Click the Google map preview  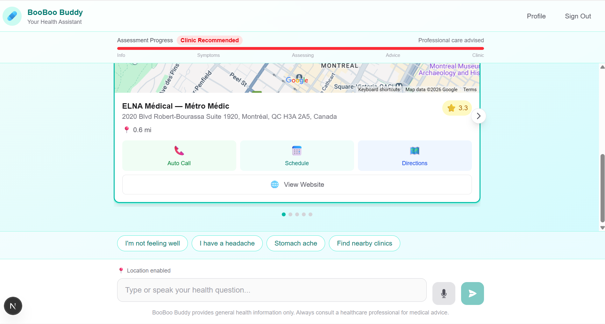pyautogui.click(x=297, y=78)
